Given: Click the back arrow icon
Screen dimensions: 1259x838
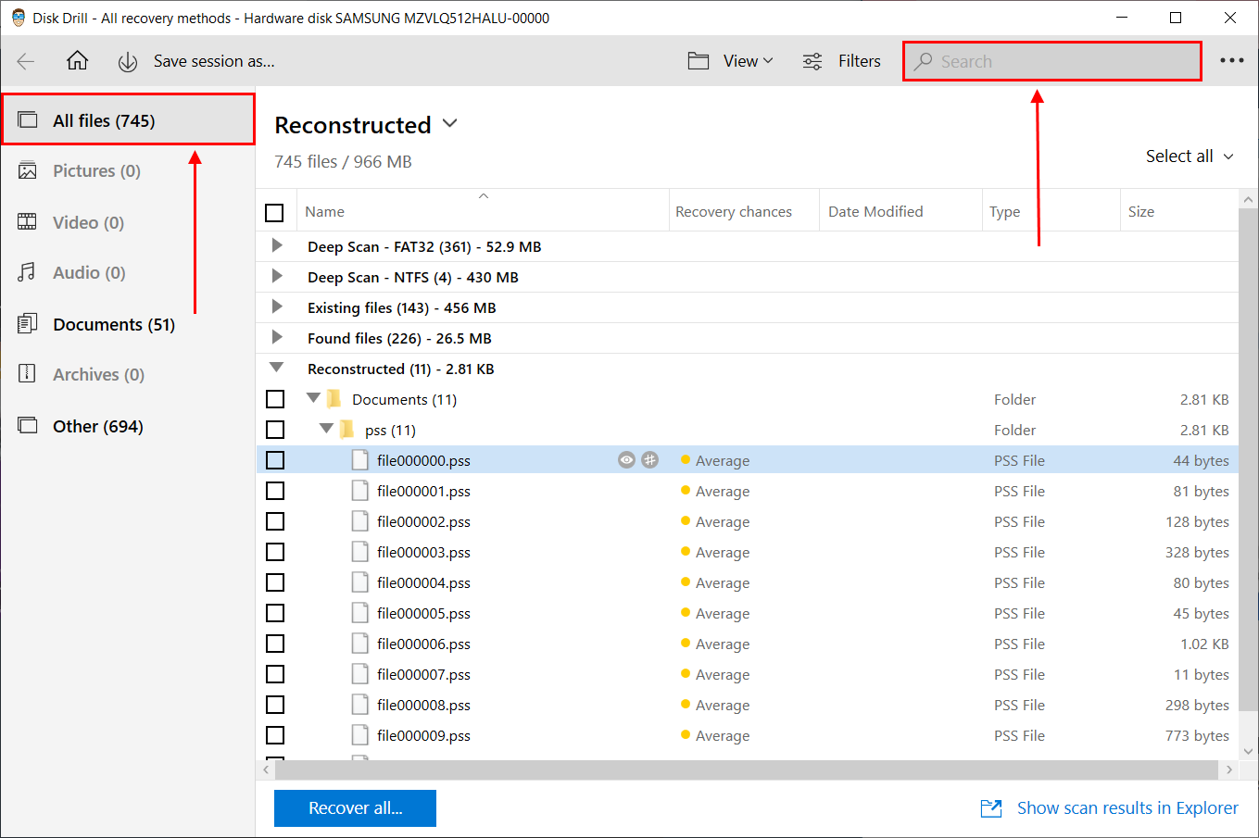Looking at the screenshot, I should 26,61.
